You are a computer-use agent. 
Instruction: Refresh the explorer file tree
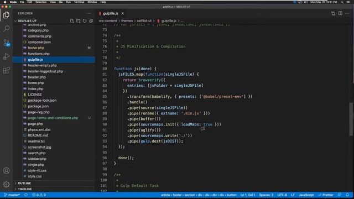[85, 21]
